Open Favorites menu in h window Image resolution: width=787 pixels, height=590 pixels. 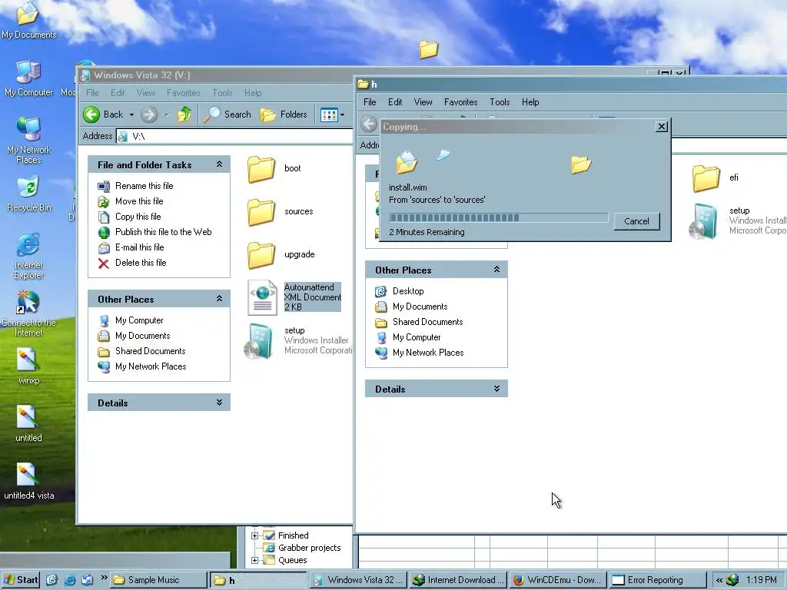point(461,102)
